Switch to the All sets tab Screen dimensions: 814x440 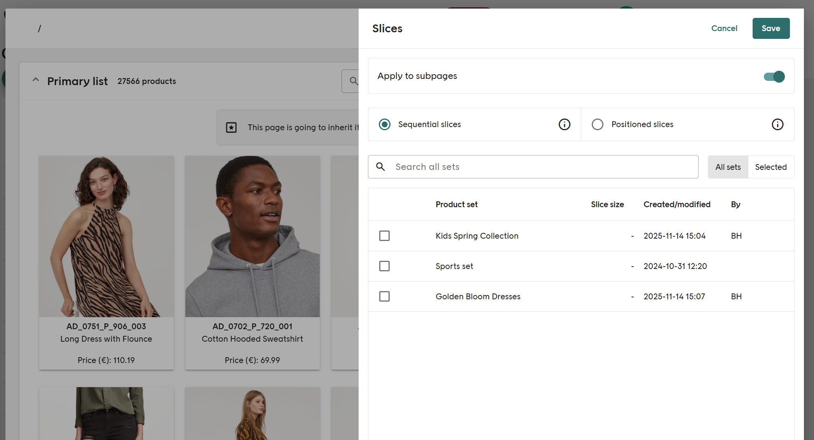pos(728,167)
